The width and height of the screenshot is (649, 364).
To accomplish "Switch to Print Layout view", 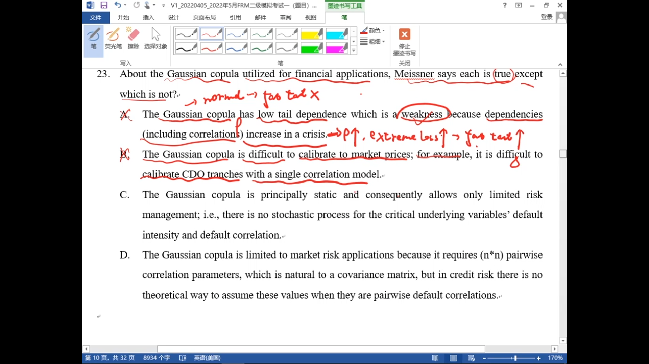I will pyautogui.click(x=453, y=358).
